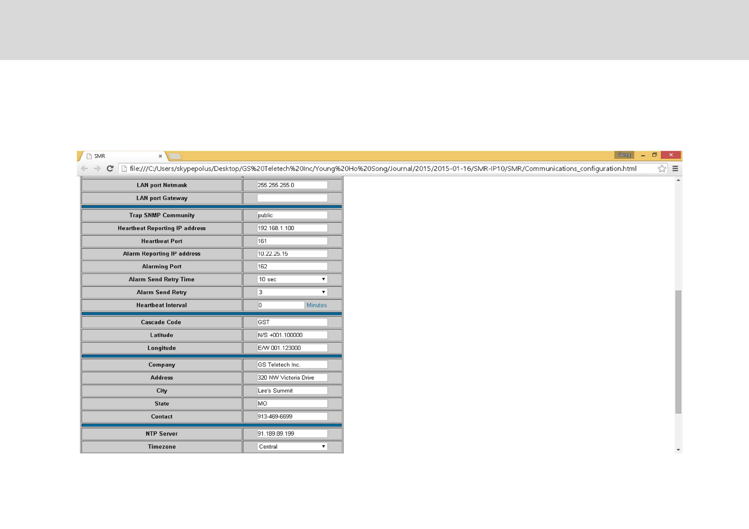The image size is (749, 529).
Task: Edit the Address field
Action: click(x=292, y=377)
